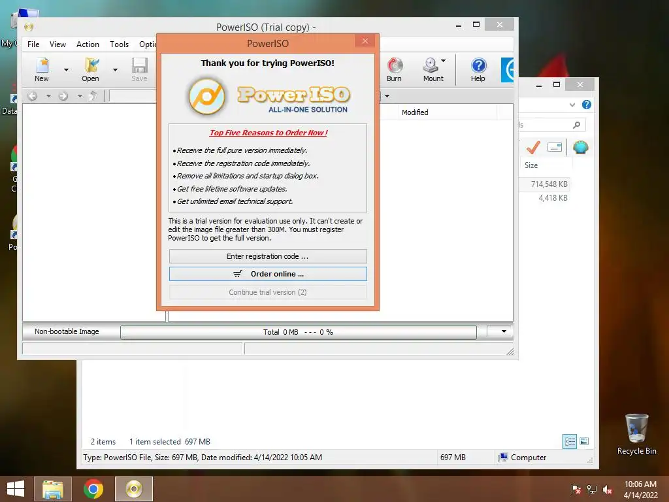The width and height of the screenshot is (669, 502).
Task: Click the PowerISO disc logo image
Action: [207, 97]
